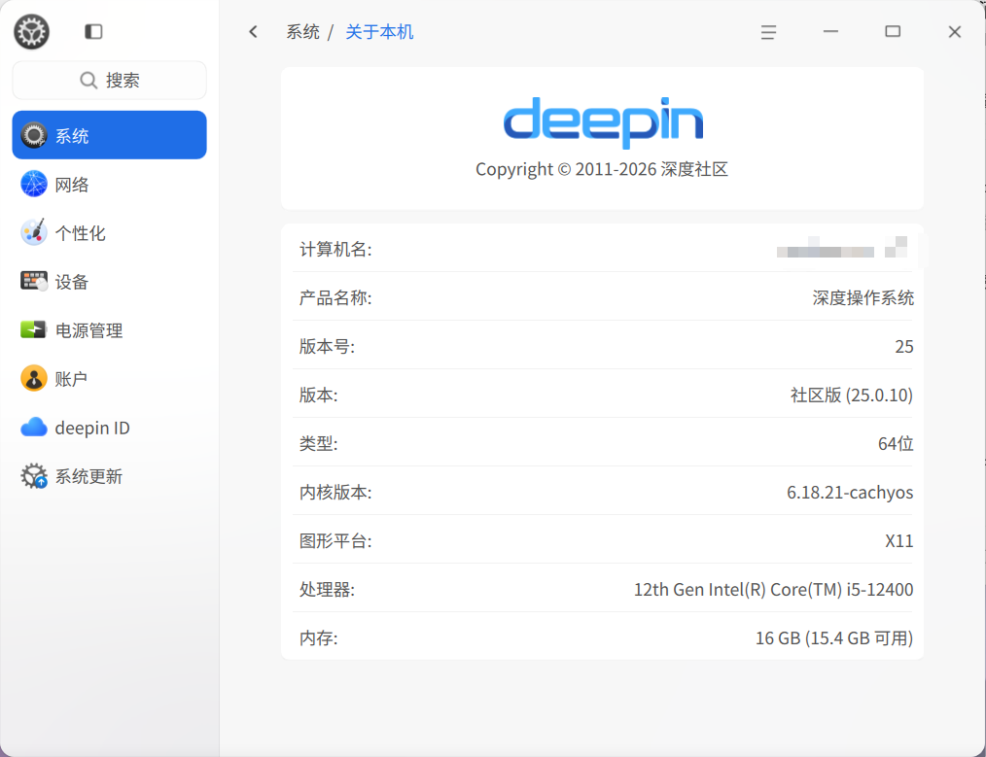The width and height of the screenshot is (986, 757).
Task: Click 系统 breadcrumb link
Action: (302, 32)
